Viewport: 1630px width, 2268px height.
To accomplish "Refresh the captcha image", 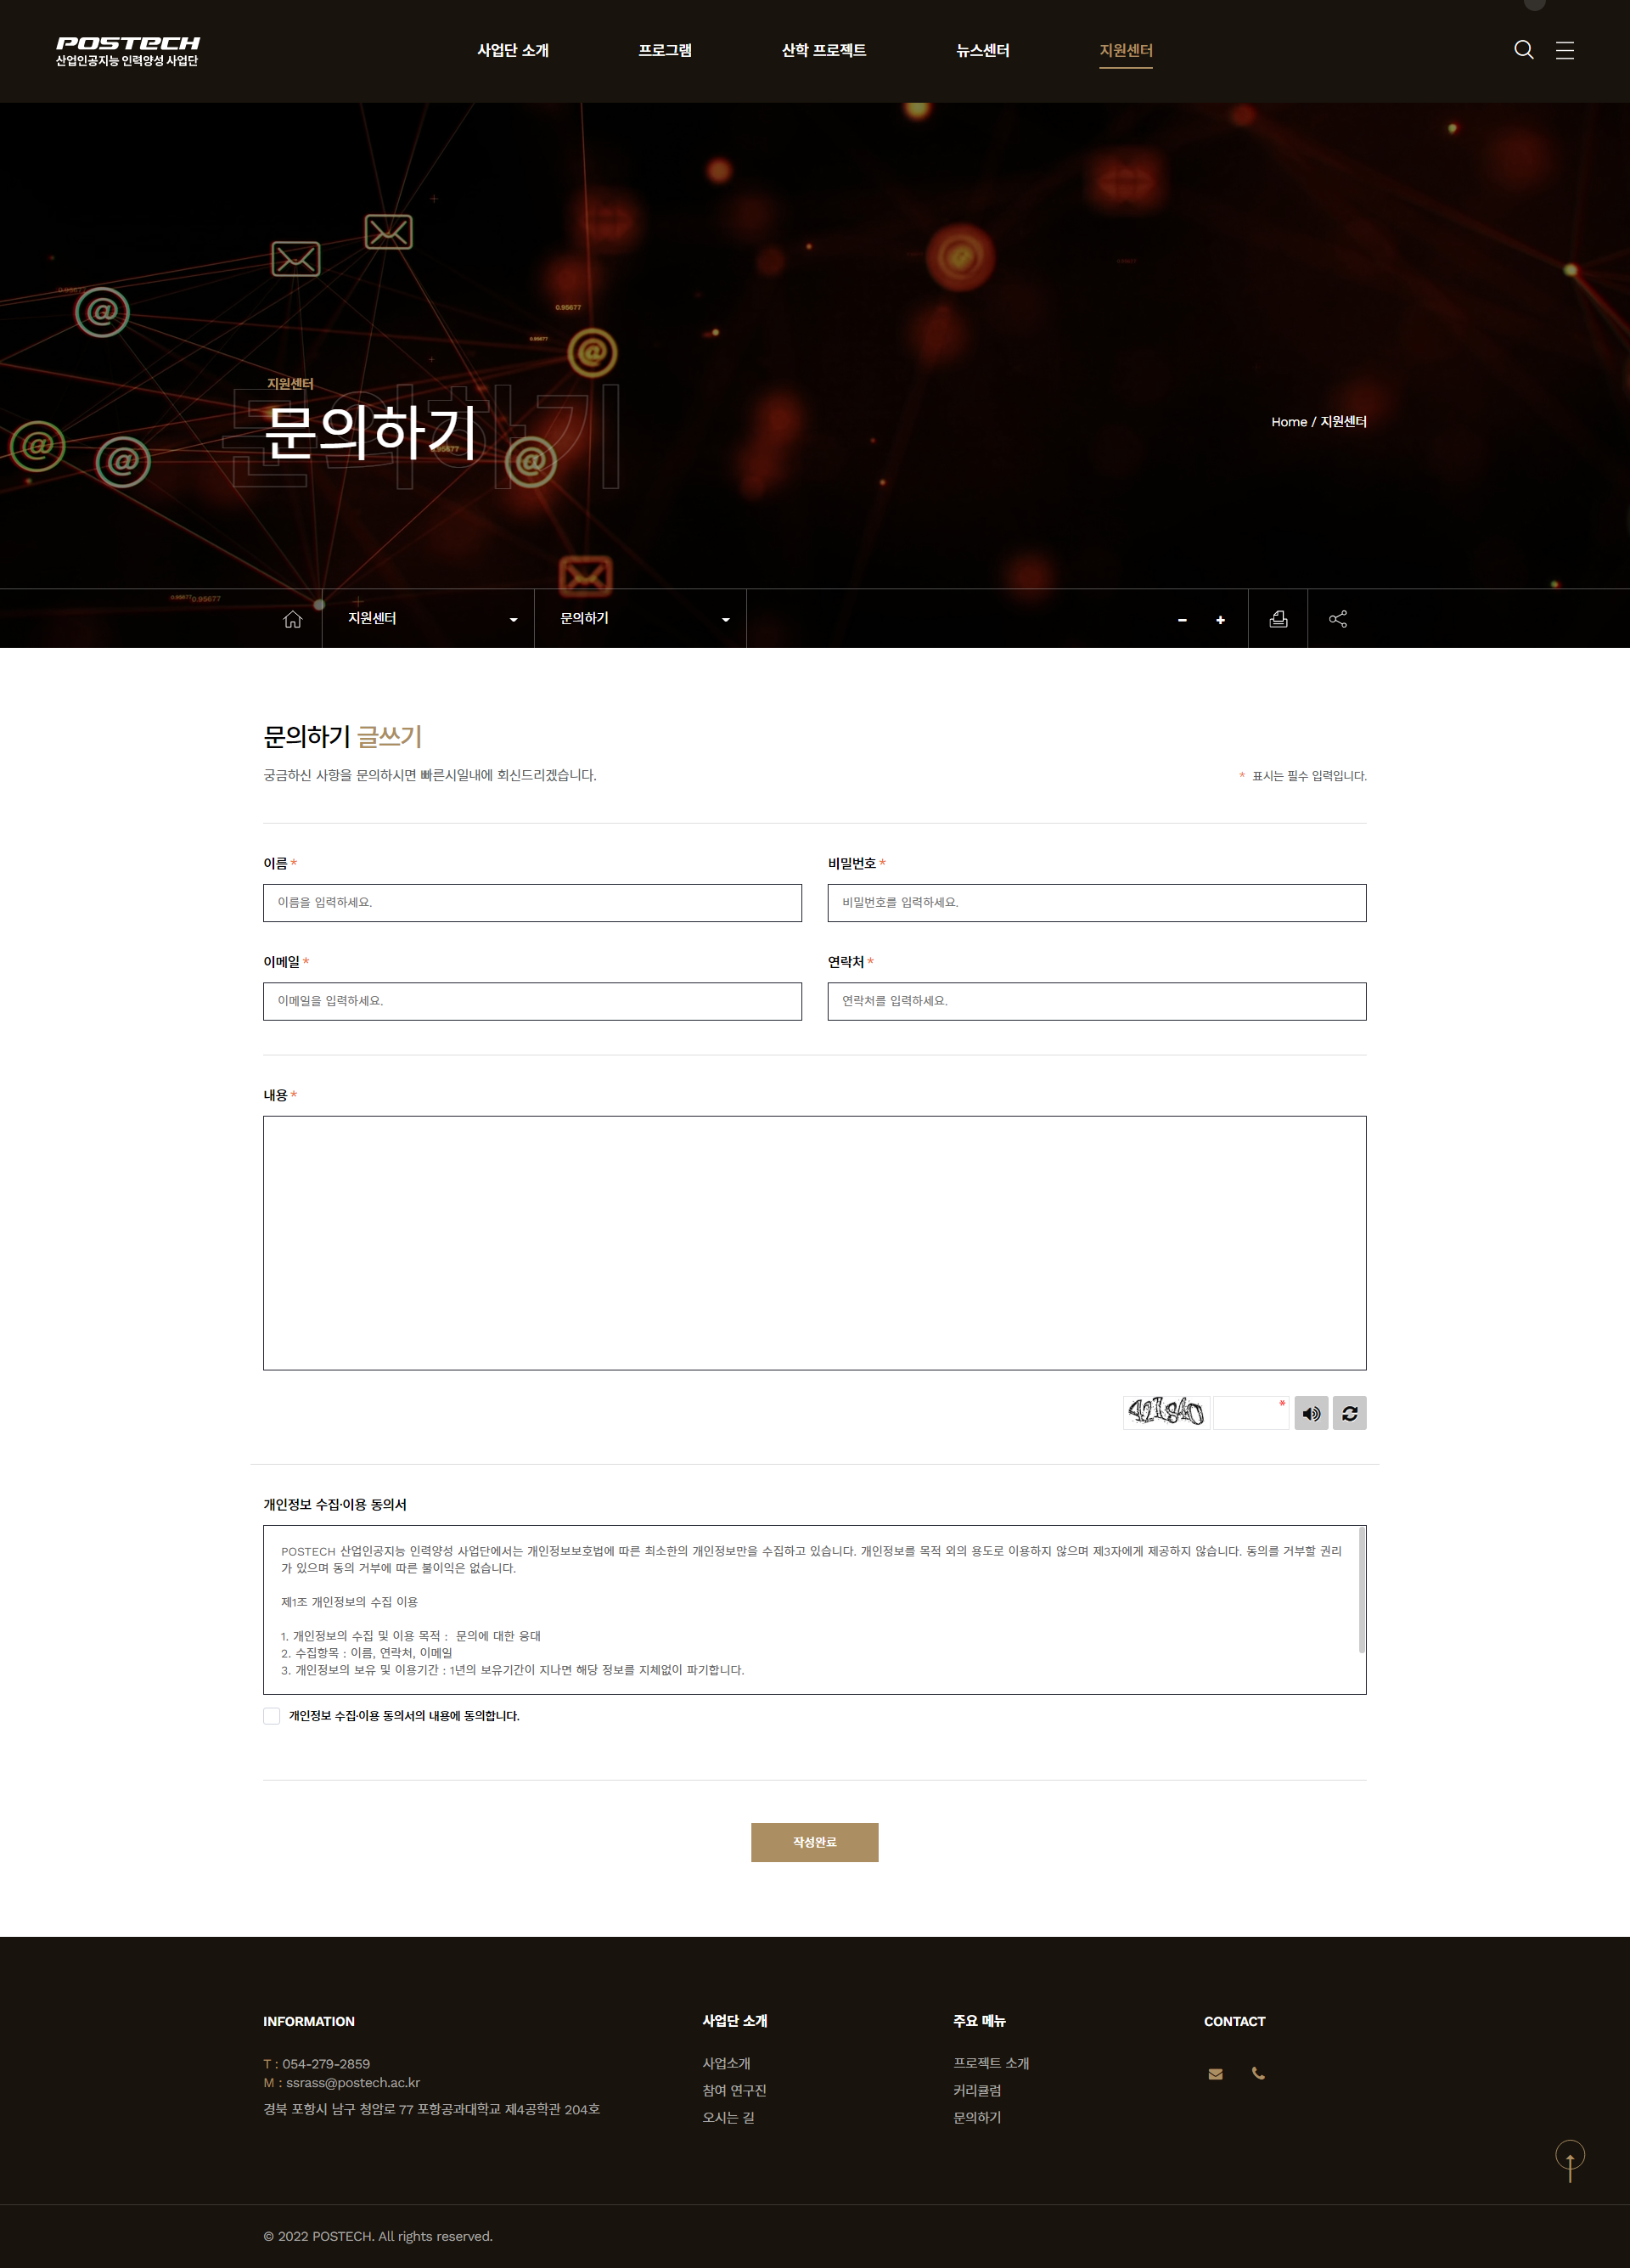I will (x=1349, y=1413).
